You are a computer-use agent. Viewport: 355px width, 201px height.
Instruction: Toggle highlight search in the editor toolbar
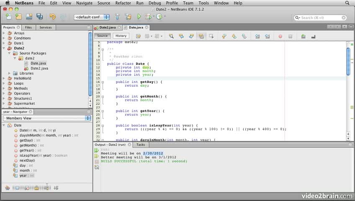(x=201, y=36)
